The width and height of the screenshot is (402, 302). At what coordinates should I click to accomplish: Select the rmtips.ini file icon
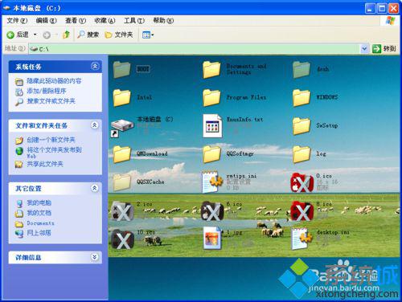[212, 182]
